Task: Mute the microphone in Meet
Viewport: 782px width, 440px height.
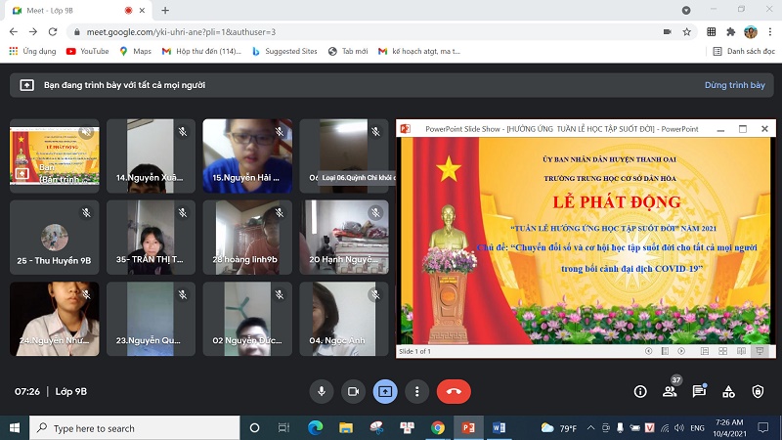Action: coord(321,391)
